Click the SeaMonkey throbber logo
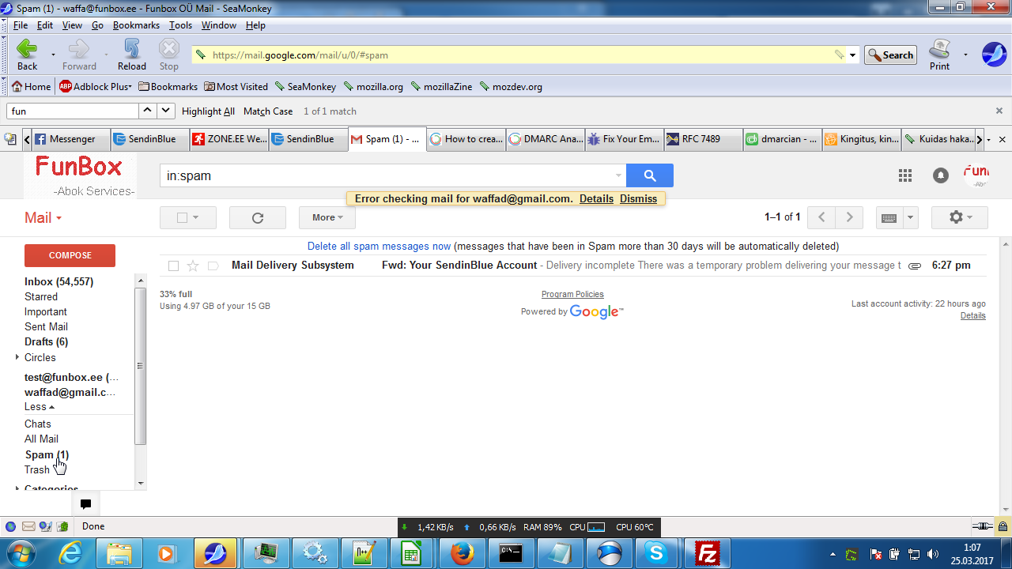Viewport: 1012px width, 569px height. point(994,55)
